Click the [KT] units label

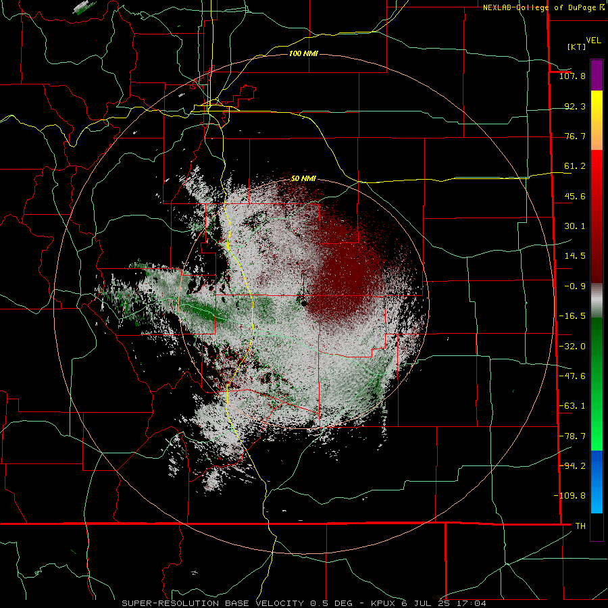pyautogui.click(x=576, y=47)
